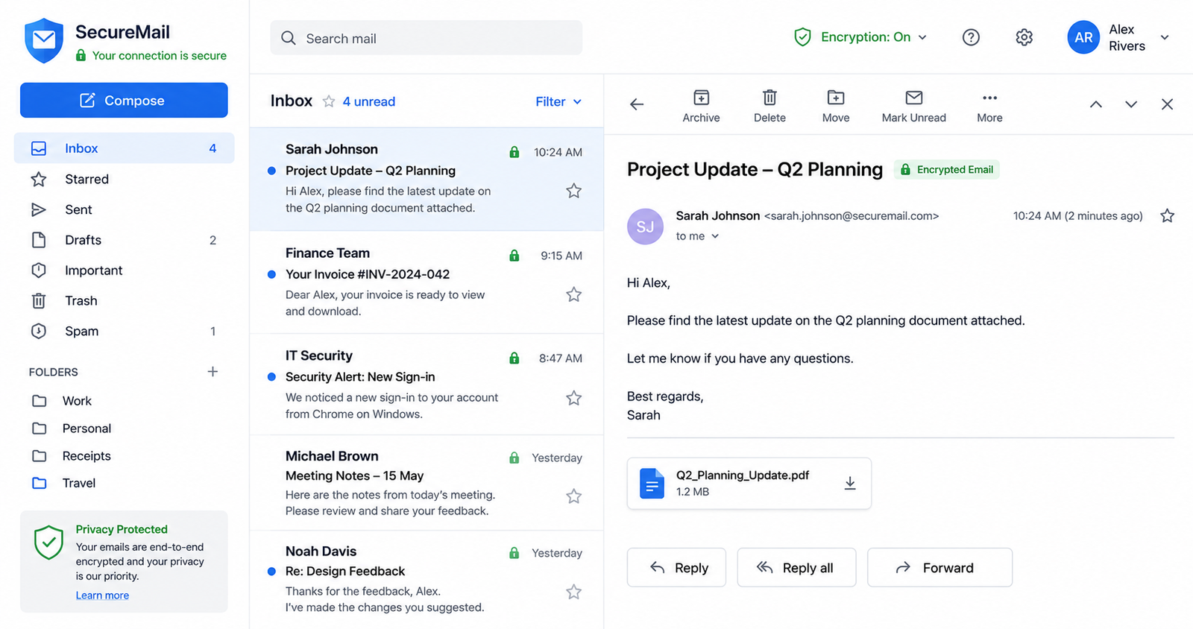The image size is (1193, 629).
Task: Open Security Alert: New Sign-in email
Action: pyautogui.click(x=426, y=385)
